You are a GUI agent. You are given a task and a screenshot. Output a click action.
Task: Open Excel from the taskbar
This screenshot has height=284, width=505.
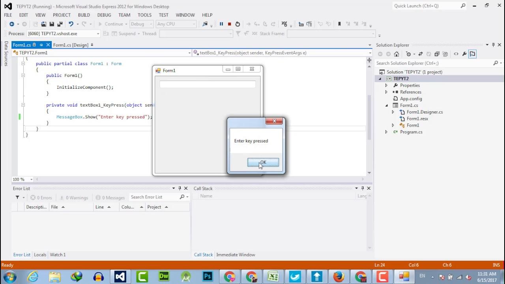(x=273, y=277)
